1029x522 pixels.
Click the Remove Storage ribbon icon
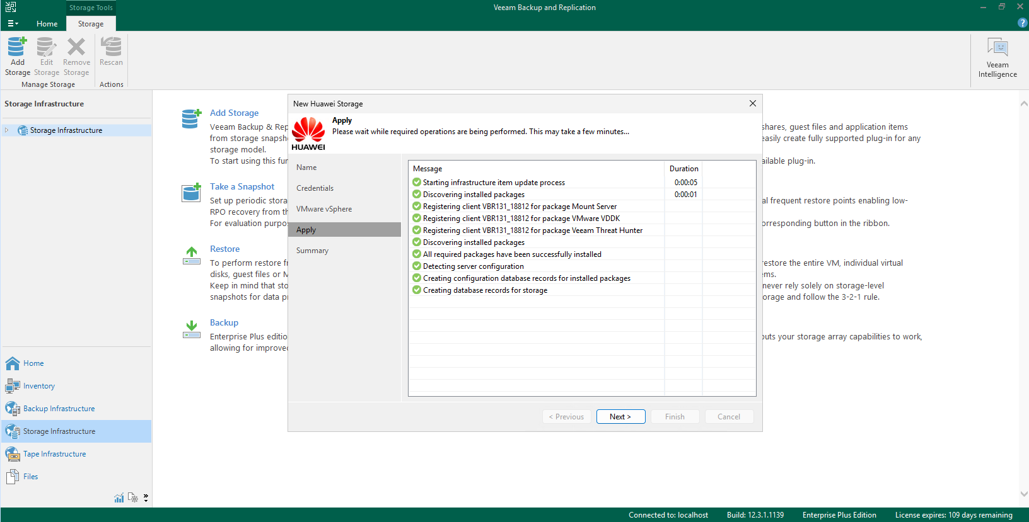point(76,56)
